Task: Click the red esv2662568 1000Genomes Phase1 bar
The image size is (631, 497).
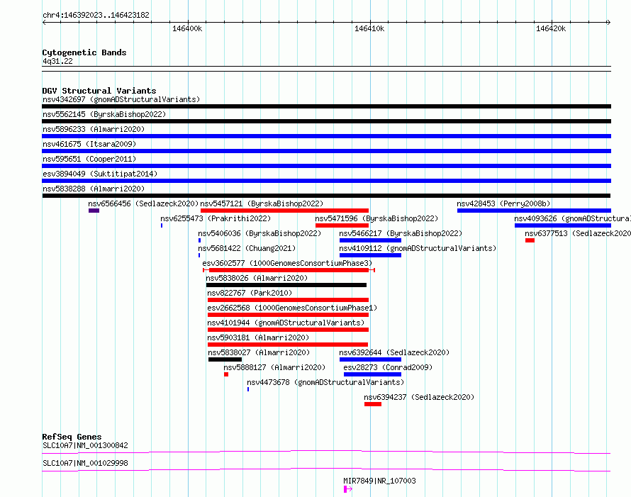Action: 288,315
